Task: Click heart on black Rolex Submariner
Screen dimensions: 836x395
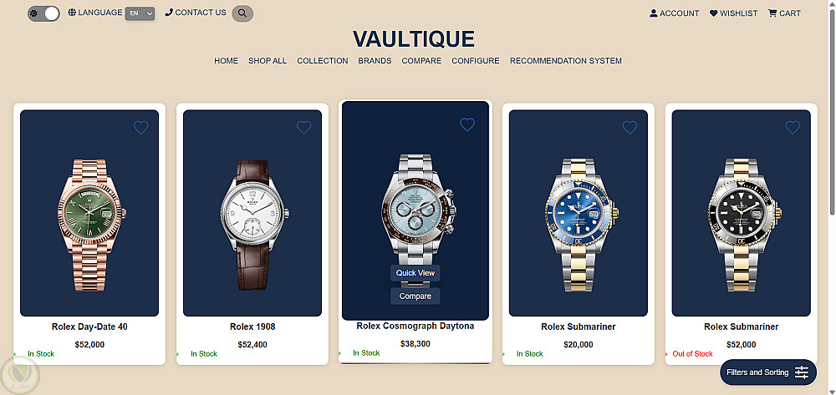Action: [x=793, y=127]
